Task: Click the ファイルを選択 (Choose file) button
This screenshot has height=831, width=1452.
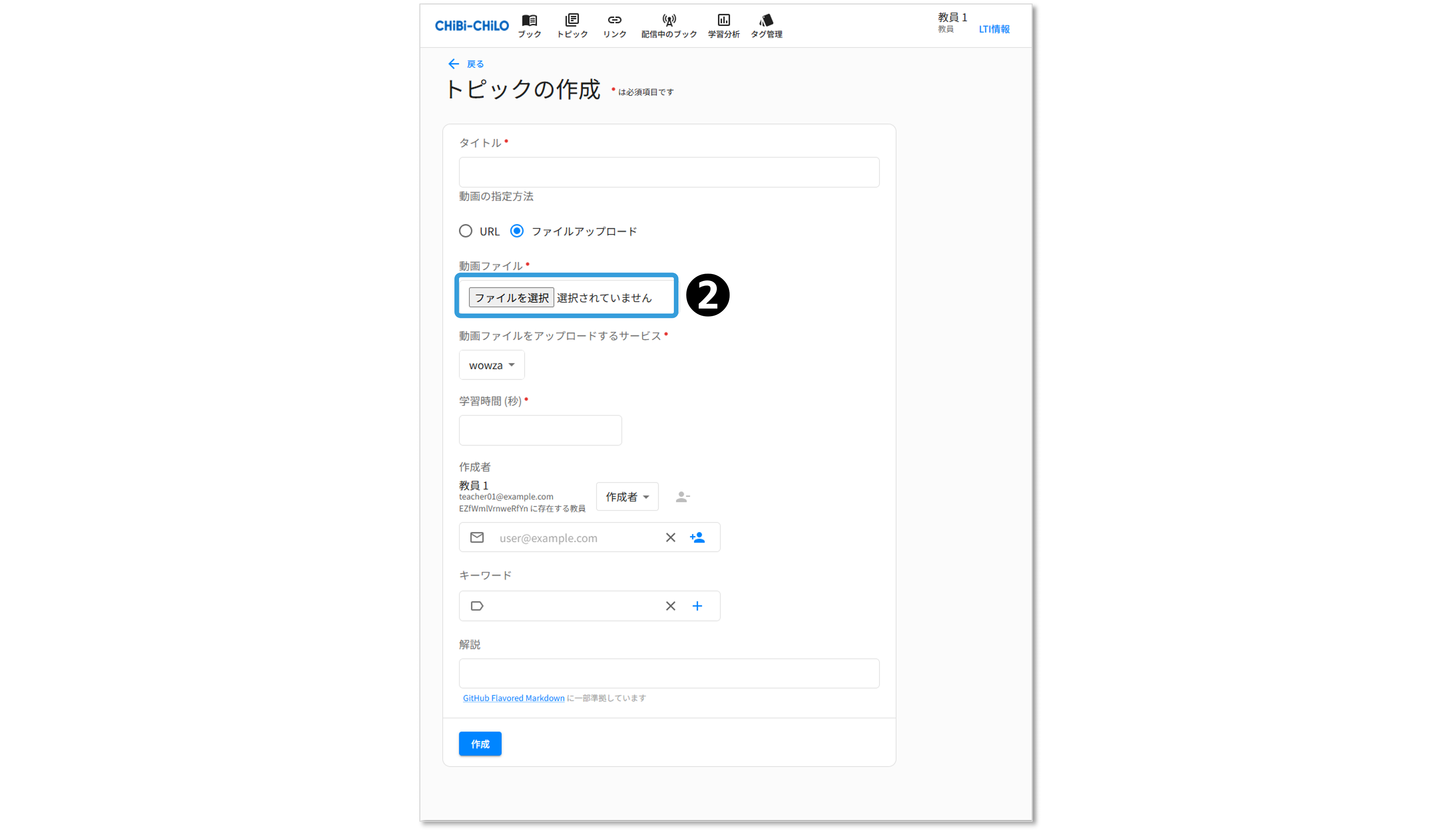Action: tap(511, 297)
